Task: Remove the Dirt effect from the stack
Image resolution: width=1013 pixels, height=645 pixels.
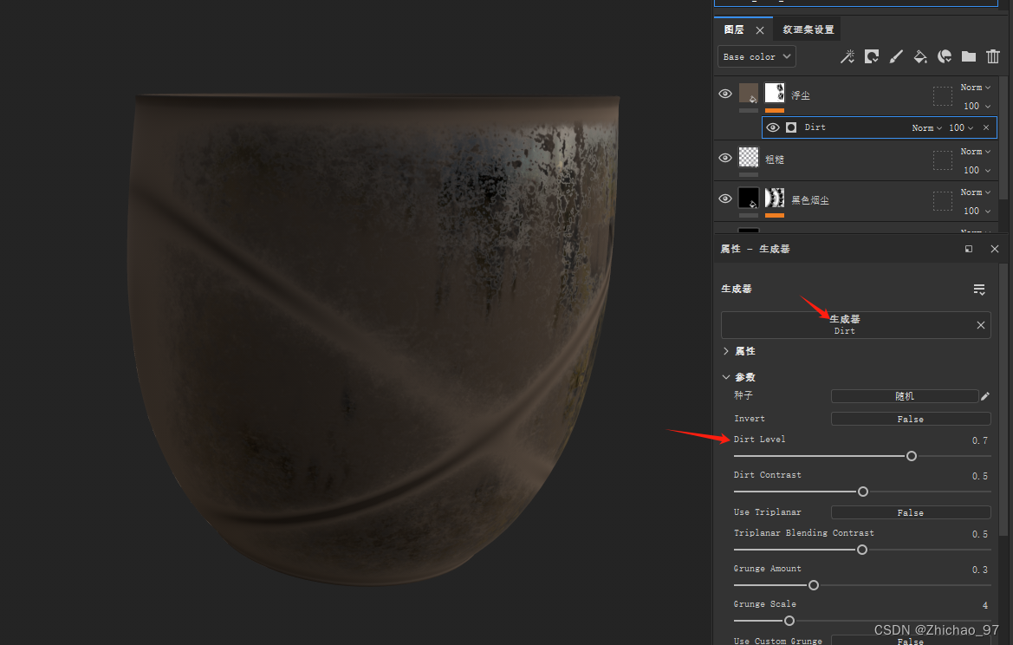Action: 986,127
